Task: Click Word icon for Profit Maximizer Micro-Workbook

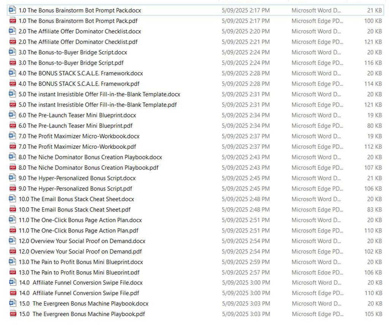Action: click(13, 136)
